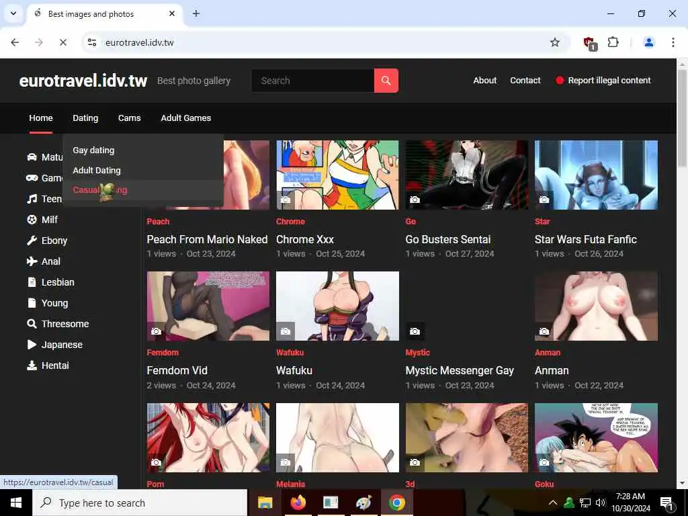The height and width of the screenshot is (516, 688).
Task: Choose Gay dating from the dropdown
Action: 93,150
